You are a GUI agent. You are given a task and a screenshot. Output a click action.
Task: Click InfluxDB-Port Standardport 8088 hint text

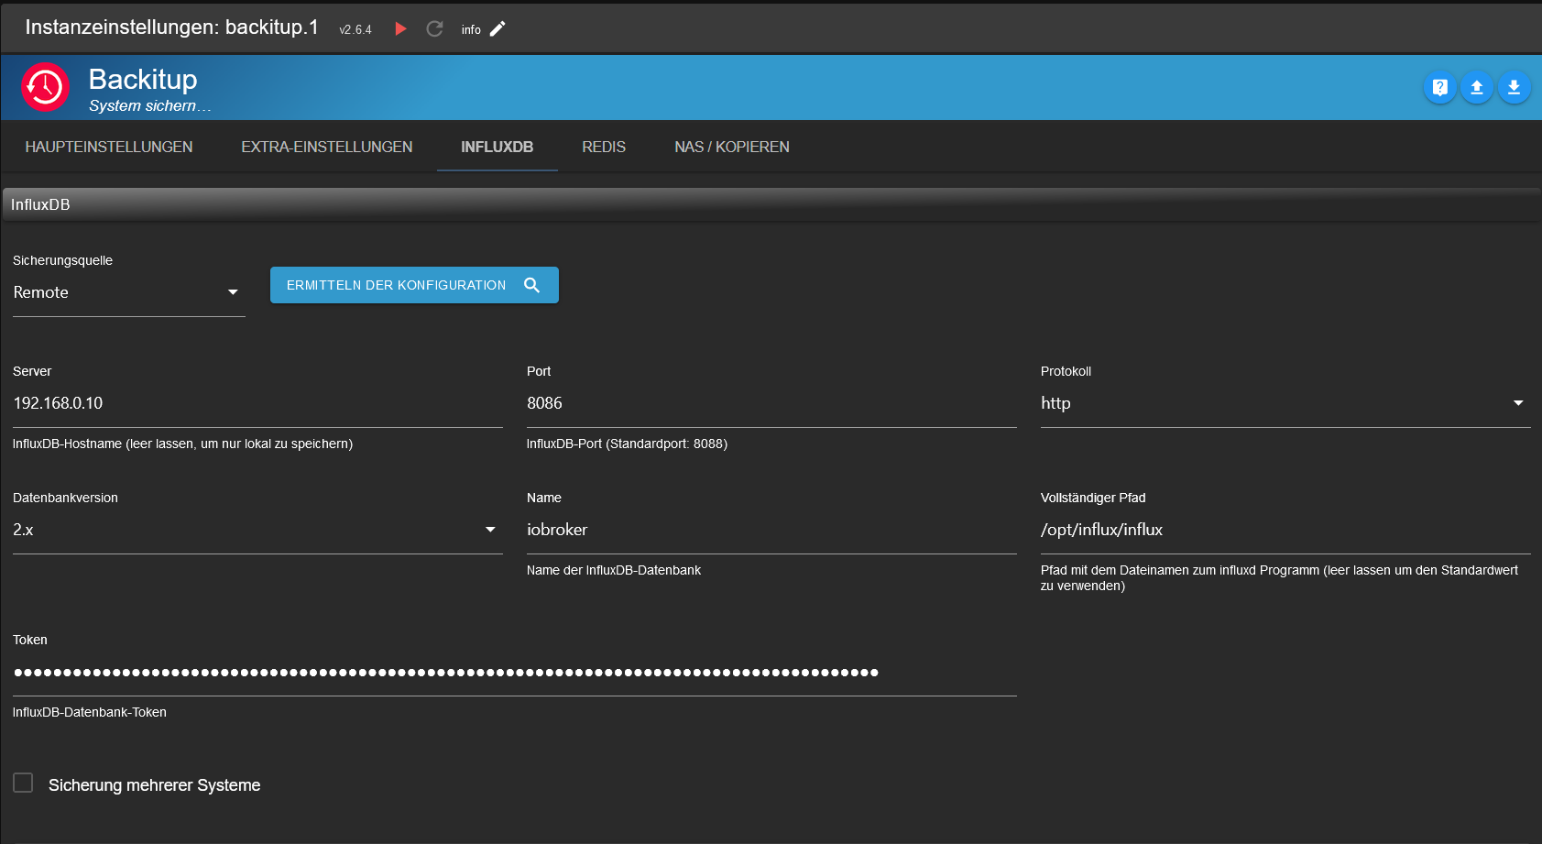coord(627,444)
